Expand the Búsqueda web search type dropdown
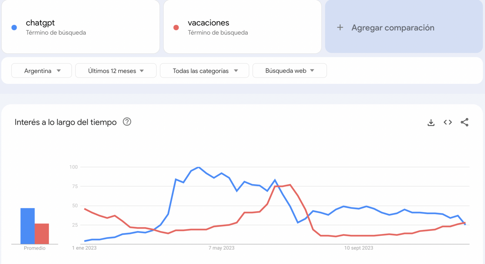Viewport: 485px width, 264px height. (x=290, y=71)
